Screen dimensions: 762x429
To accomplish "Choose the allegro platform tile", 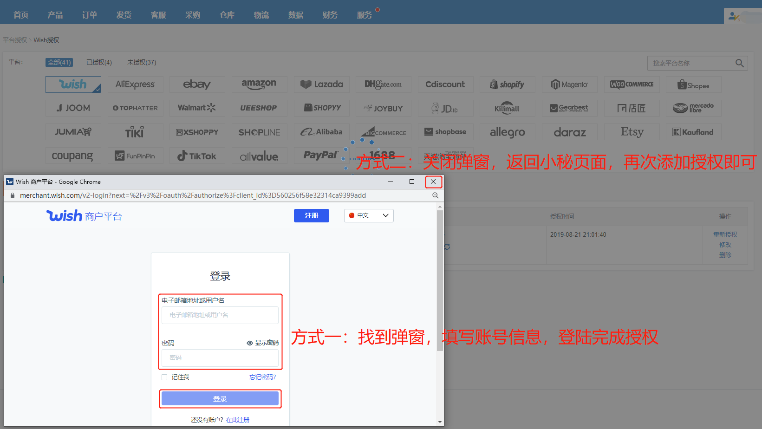I will pos(508,132).
